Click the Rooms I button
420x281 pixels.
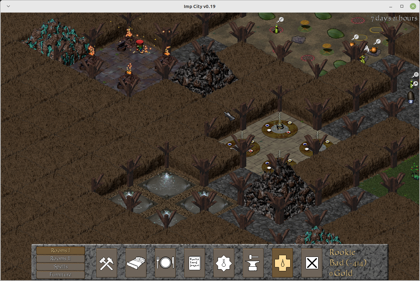click(x=60, y=251)
